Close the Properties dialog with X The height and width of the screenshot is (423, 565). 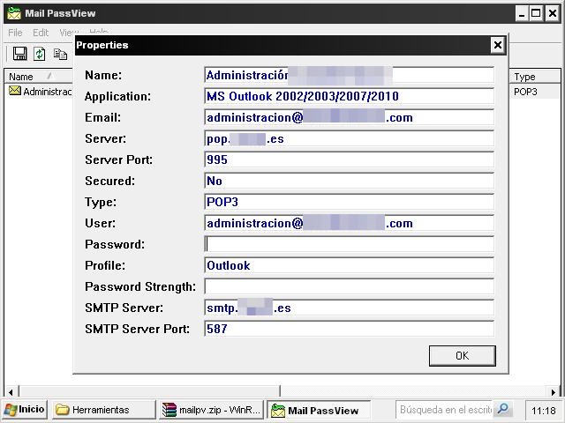[x=497, y=45]
